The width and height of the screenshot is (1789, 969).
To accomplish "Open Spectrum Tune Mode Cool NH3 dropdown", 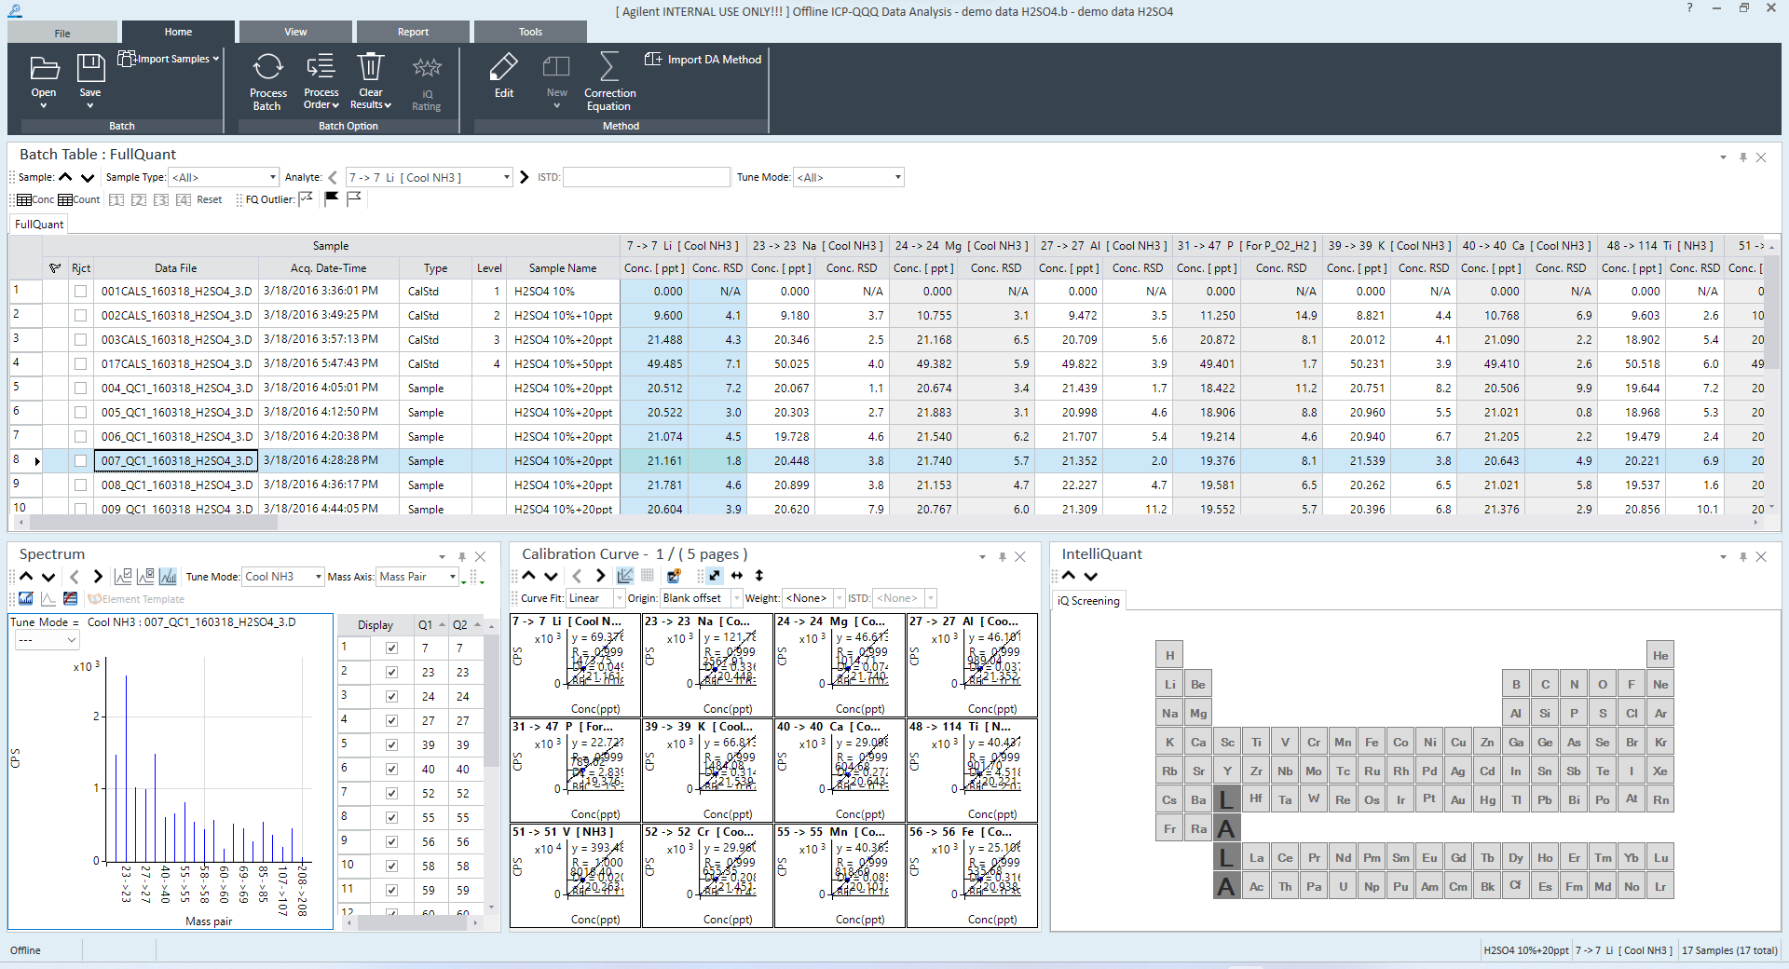I will click(283, 577).
